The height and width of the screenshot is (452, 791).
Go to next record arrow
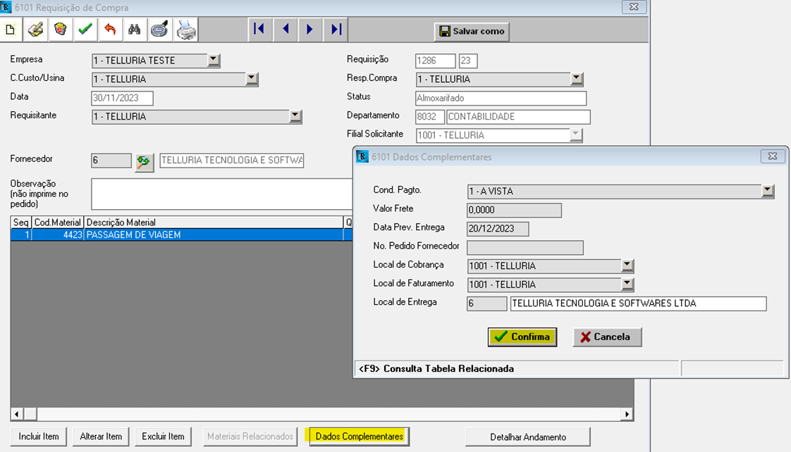tap(309, 30)
